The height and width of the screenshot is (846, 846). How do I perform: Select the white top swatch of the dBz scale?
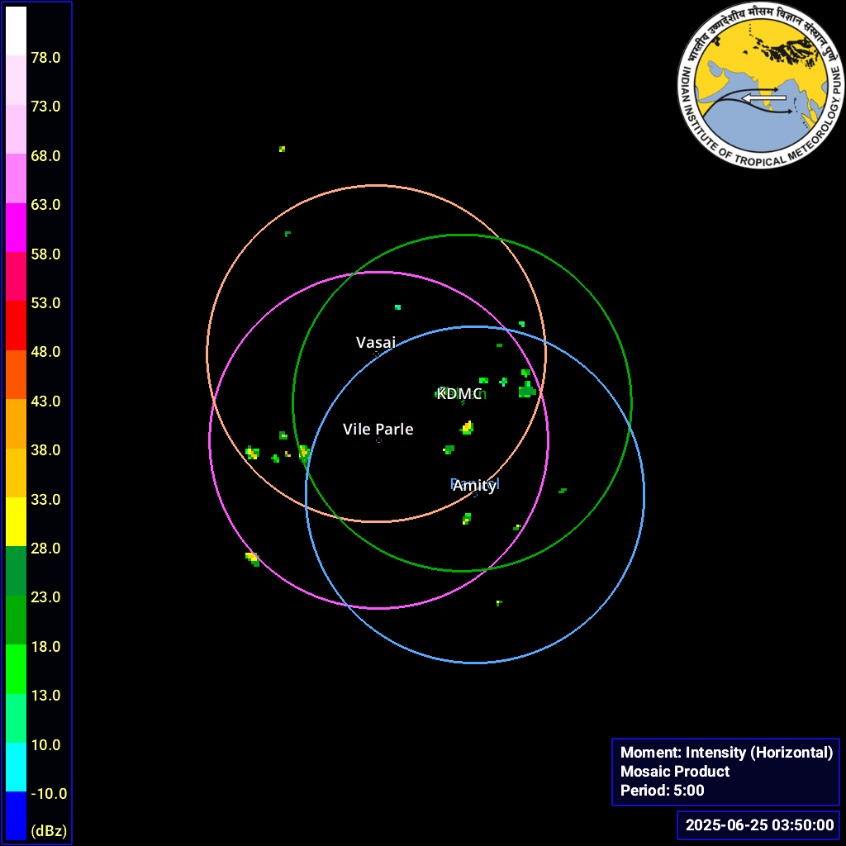pyautogui.click(x=17, y=31)
